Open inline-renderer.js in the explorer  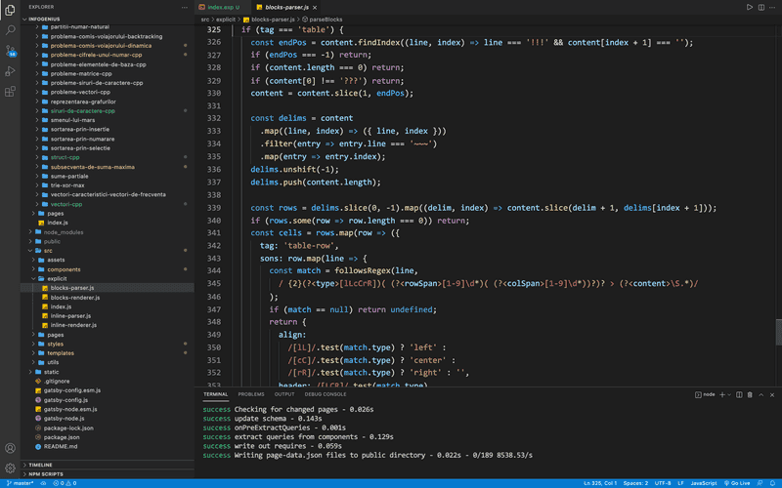tap(75, 325)
